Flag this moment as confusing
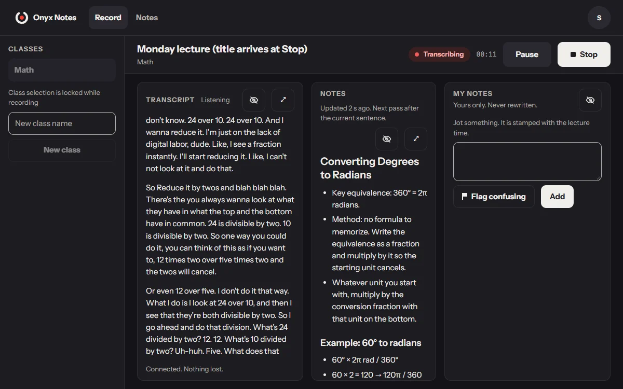The height and width of the screenshot is (389, 623). (494, 197)
